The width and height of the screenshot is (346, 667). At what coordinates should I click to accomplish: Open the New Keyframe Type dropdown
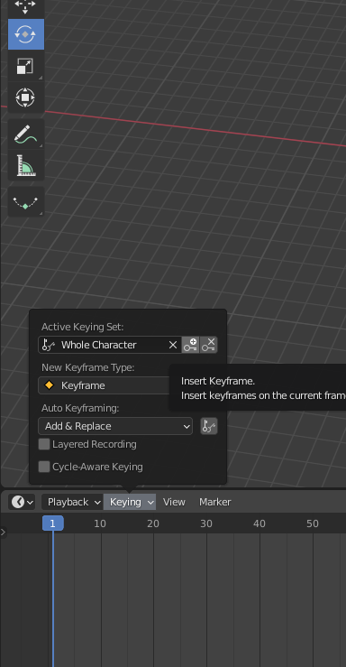[104, 385]
